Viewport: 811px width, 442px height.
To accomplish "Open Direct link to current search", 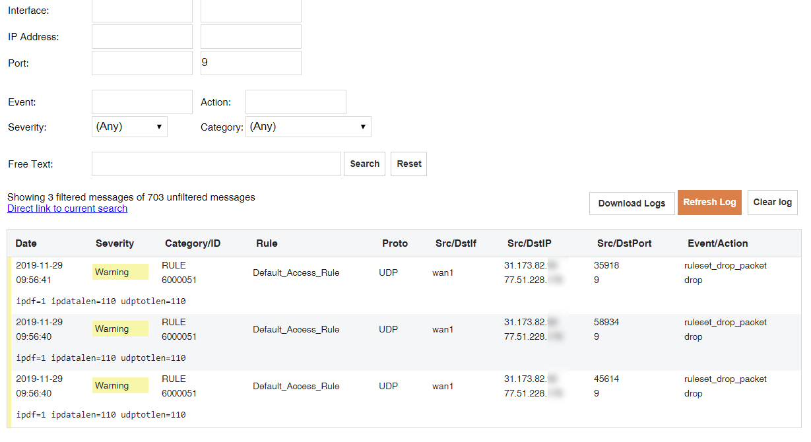I will [x=67, y=208].
